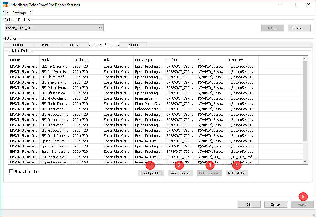Screen dimensions: 316x217
Task: Select the EFI Photo Class... profile row
Action: (155, 98)
